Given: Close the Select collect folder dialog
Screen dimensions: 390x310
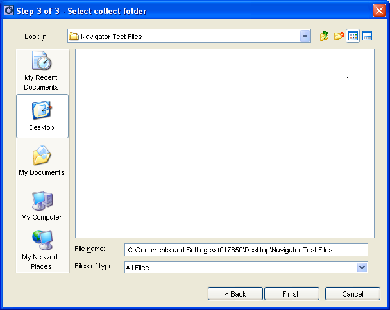Looking at the screenshot, I should tap(378, 11).
